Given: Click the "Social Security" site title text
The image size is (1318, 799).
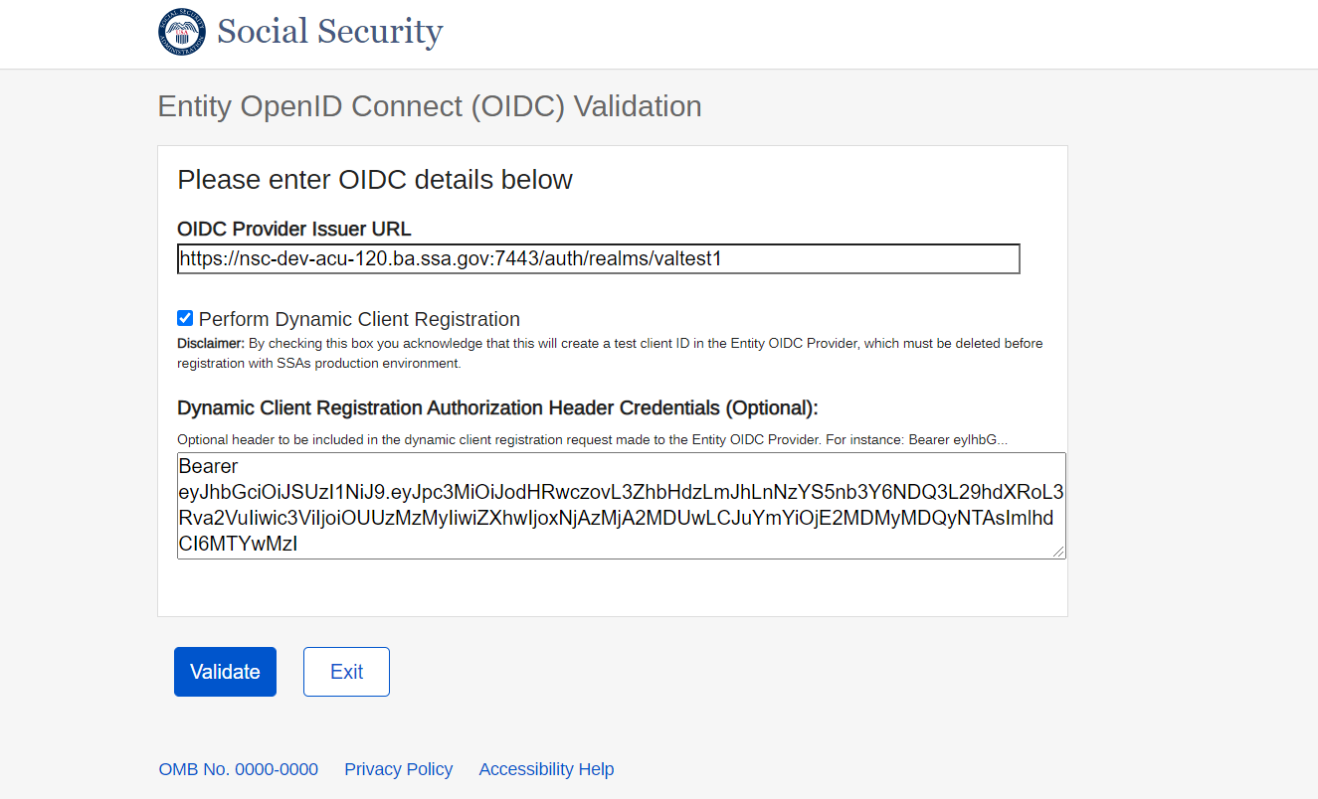Looking at the screenshot, I should coord(329,32).
